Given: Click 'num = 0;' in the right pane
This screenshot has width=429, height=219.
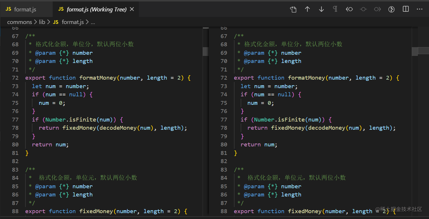Looking at the screenshot, I should coord(261,103).
